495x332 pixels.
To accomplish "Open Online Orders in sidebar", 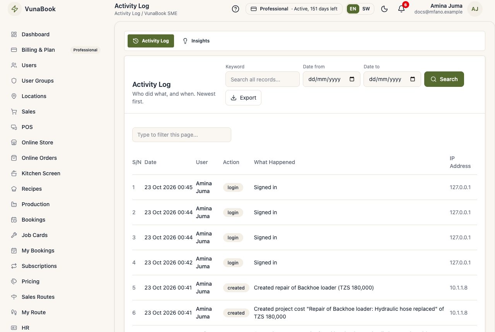I will pyautogui.click(x=57, y=158).
